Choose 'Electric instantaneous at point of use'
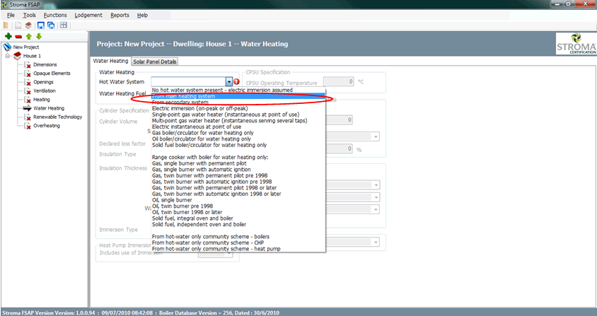 click(x=238, y=127)
